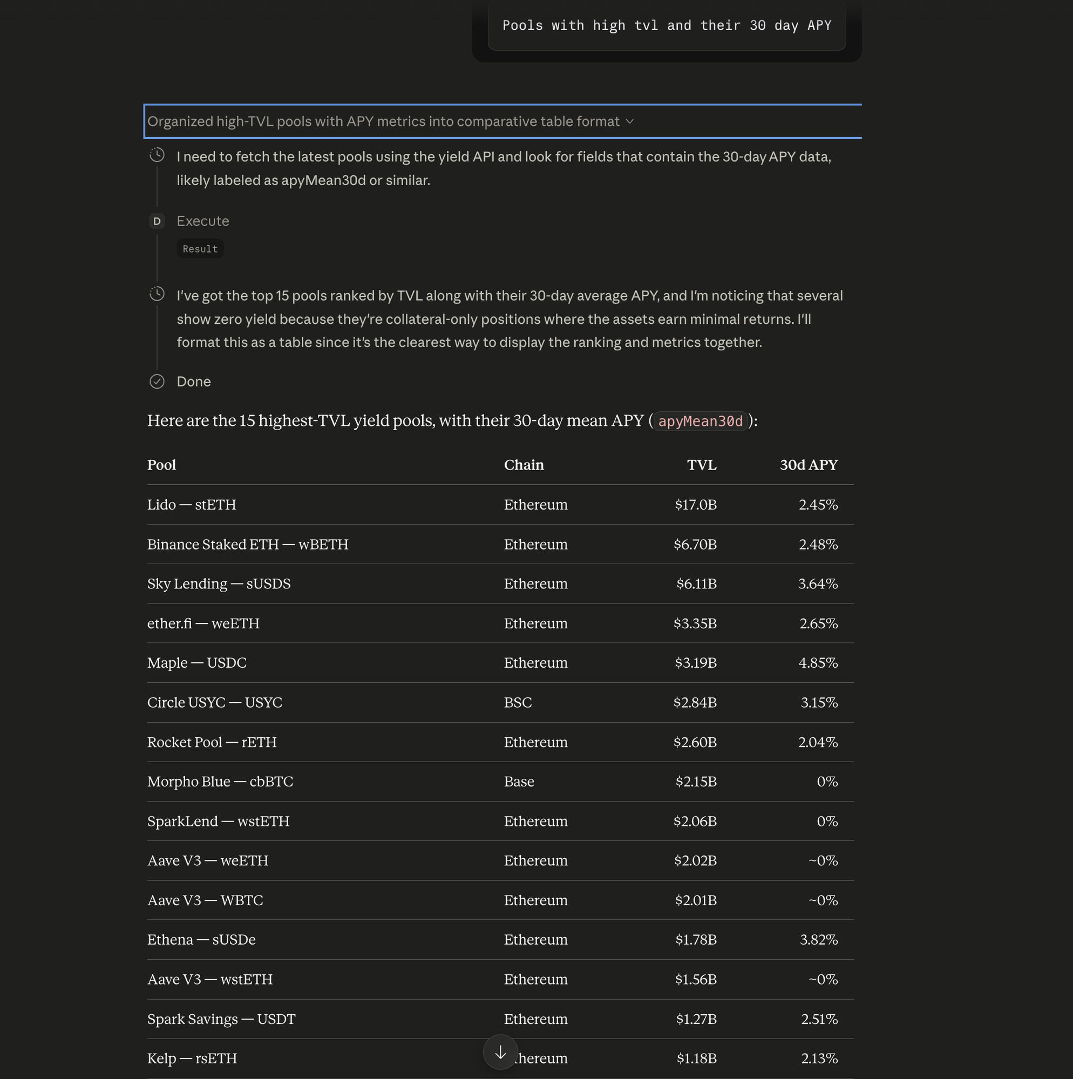Click the $2.15B TVL value

click(696, 782)
